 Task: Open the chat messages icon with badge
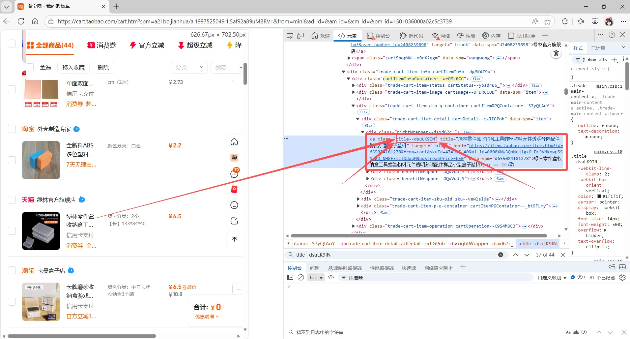coord(234,173)
